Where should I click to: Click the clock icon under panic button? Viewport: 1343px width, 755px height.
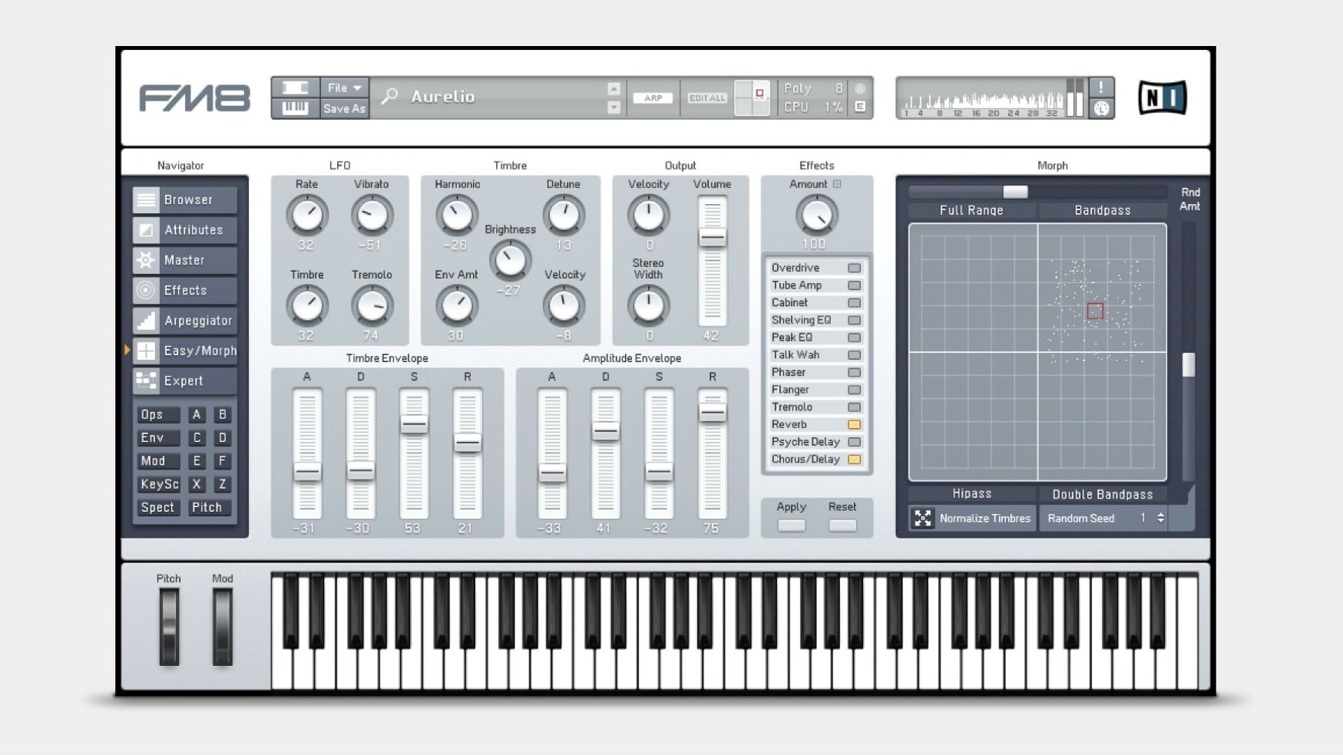coord(1101,108)
